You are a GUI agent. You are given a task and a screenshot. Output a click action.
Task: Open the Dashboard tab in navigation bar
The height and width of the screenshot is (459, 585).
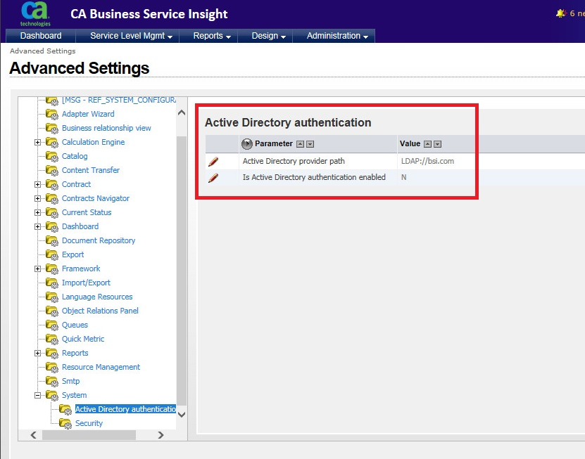(x=41, y=36)
